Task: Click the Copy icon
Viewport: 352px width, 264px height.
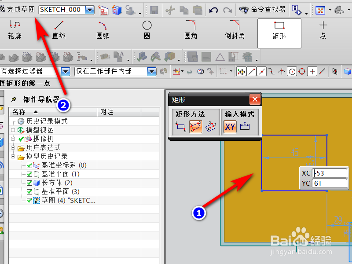Action: pos(184,10)
